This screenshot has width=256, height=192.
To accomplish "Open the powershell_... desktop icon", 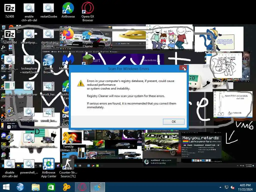I will click(x=29, y=166).
